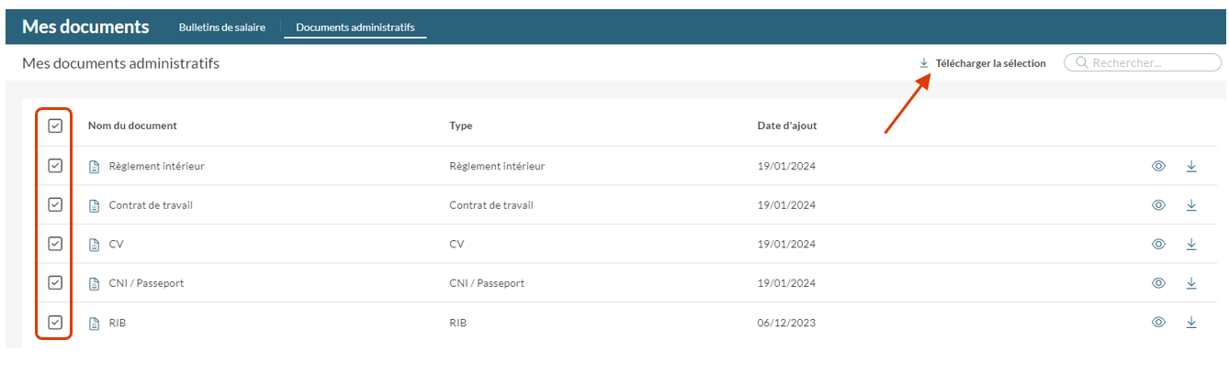Download the CV document

[1191, 244]
